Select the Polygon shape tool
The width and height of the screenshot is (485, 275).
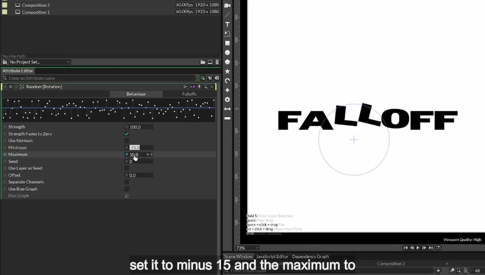pyautogui.click(x=227, y=62)
